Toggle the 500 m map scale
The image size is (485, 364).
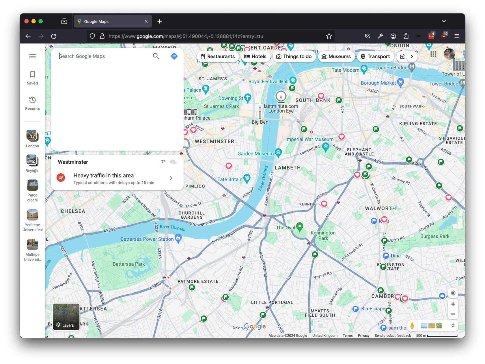[x=437, y=336]
